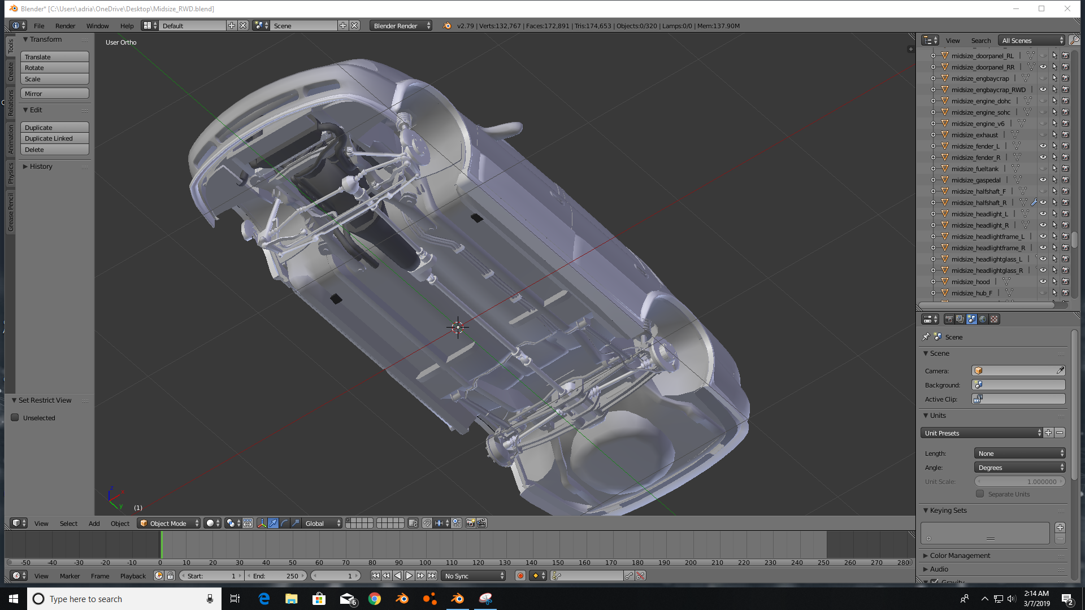Toggle visibility of midsize_headlightframe_R
1085x610 pixels.
point(1043,247)
